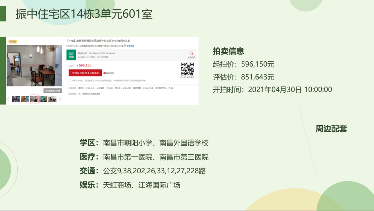This screenshot has height=211, width=374.
Task: Open the 报名须知 red exclamation icon
Action: 105,73
